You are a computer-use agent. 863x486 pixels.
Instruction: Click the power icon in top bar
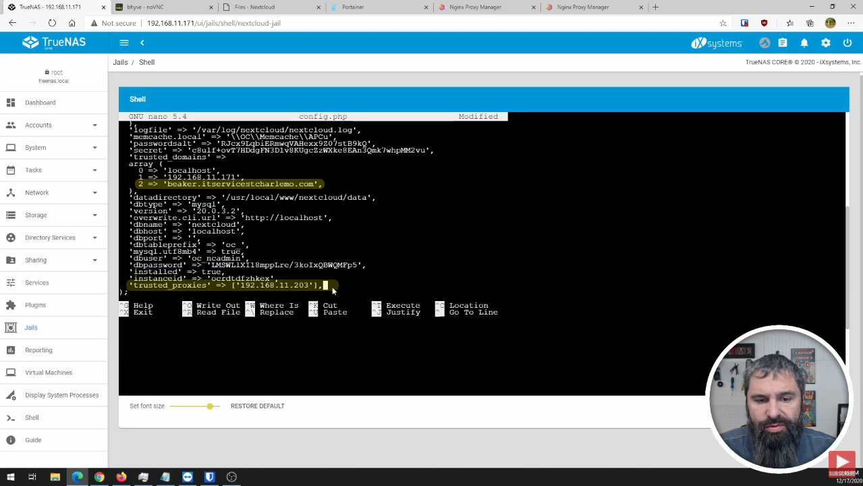click(847, 43)
